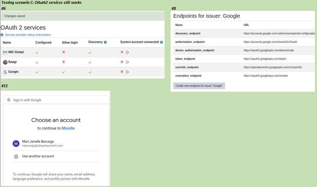Click the OAuth 2 services heading

point(23,28)
